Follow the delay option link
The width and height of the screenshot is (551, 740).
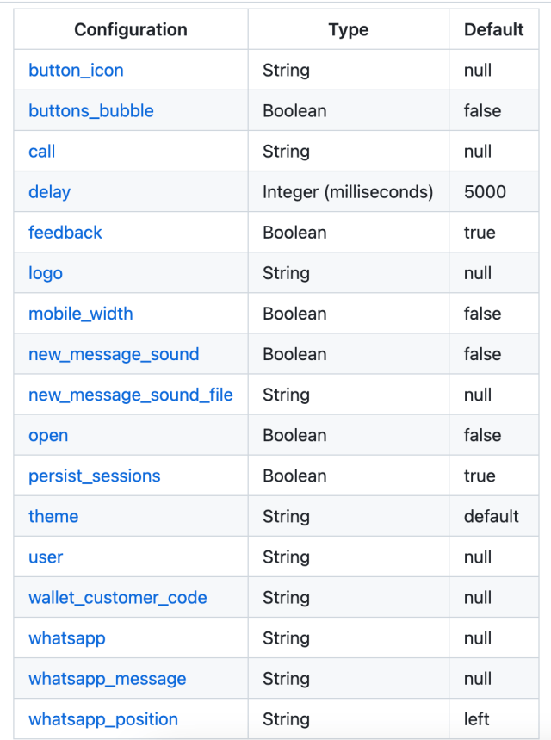tap(49, 192)
